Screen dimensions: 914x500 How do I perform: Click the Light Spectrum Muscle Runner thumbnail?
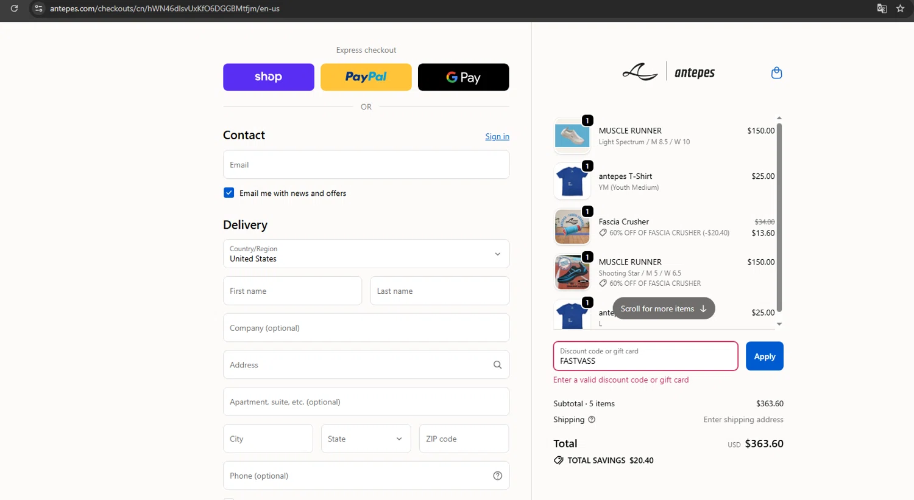(x=572, y=136)
